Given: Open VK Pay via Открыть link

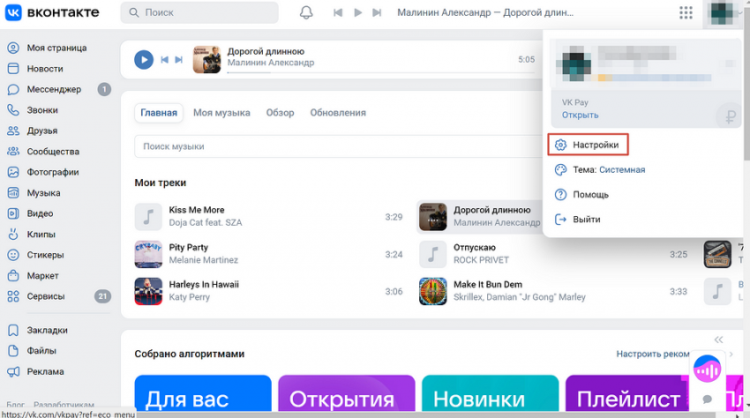Looking at the screenshot, I should (580, 115).
